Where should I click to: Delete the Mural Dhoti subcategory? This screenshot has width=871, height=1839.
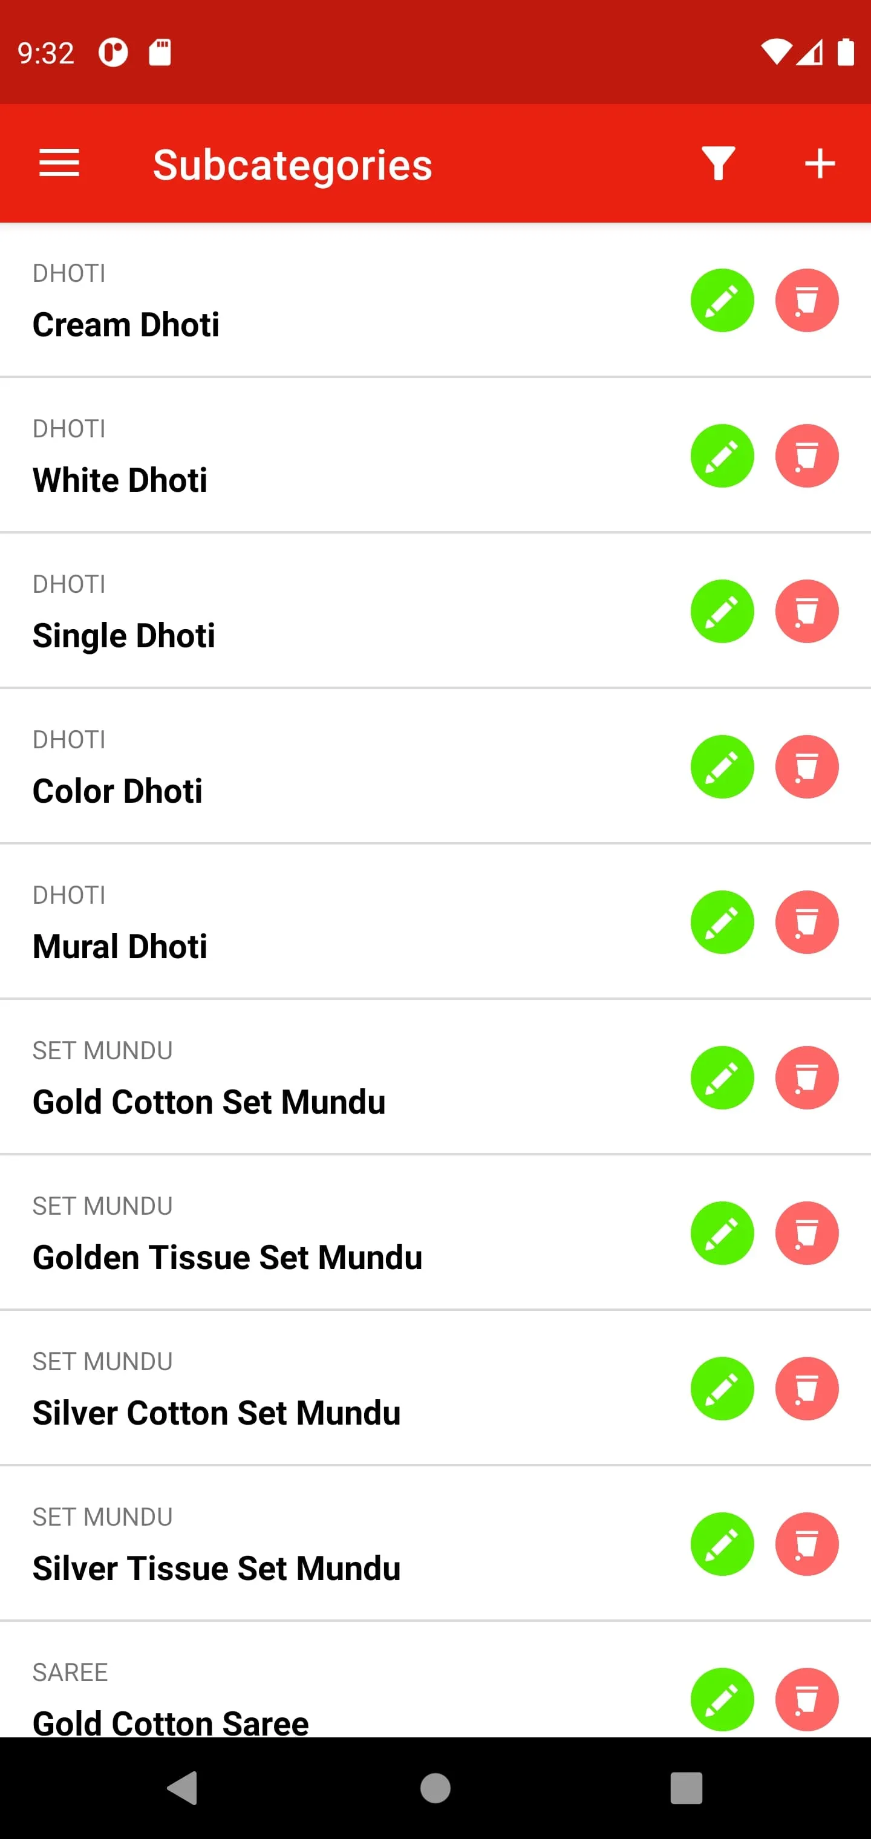pyautogui.click(x=807, y=923)
